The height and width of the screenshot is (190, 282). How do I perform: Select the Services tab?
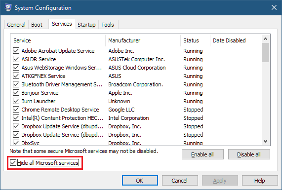pos(62,24)
